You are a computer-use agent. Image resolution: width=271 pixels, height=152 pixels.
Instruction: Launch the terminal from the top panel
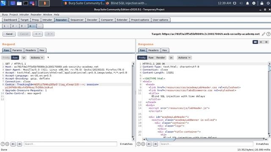coord(25,3)
